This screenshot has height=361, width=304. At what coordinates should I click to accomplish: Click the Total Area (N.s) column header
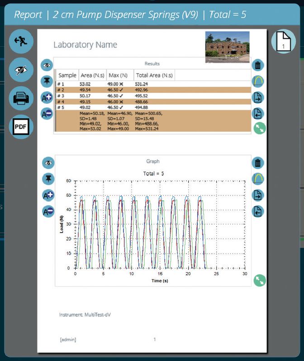(154, 75)
